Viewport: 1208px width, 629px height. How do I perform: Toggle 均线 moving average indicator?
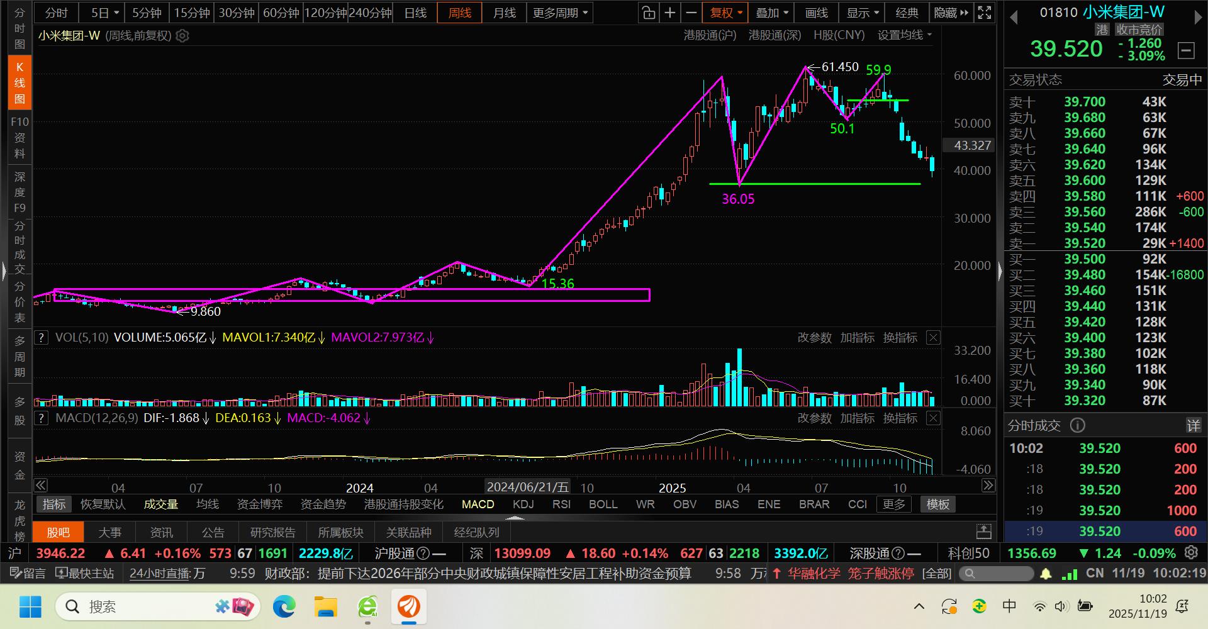click(x=208, y=504)
